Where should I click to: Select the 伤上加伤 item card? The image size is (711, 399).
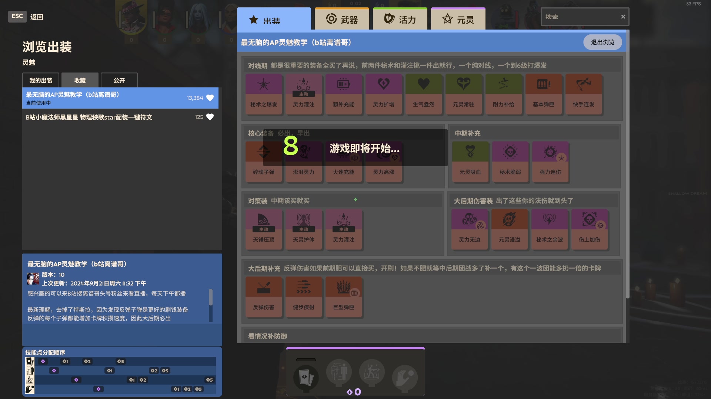[x=590, y=229]
